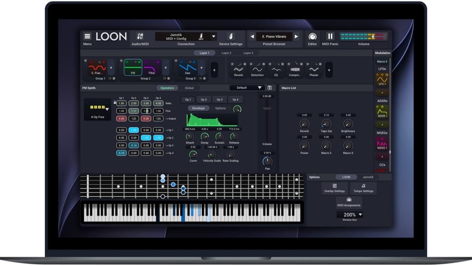The image size is (472, 266).
Task: Switch to Layer 2 tab
Action: [x=226, y=53]
